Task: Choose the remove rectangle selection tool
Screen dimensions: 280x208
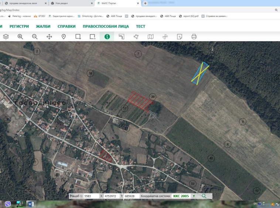Action: 92,37
